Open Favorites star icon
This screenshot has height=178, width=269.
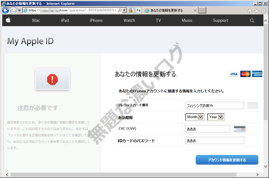(256, 11)
